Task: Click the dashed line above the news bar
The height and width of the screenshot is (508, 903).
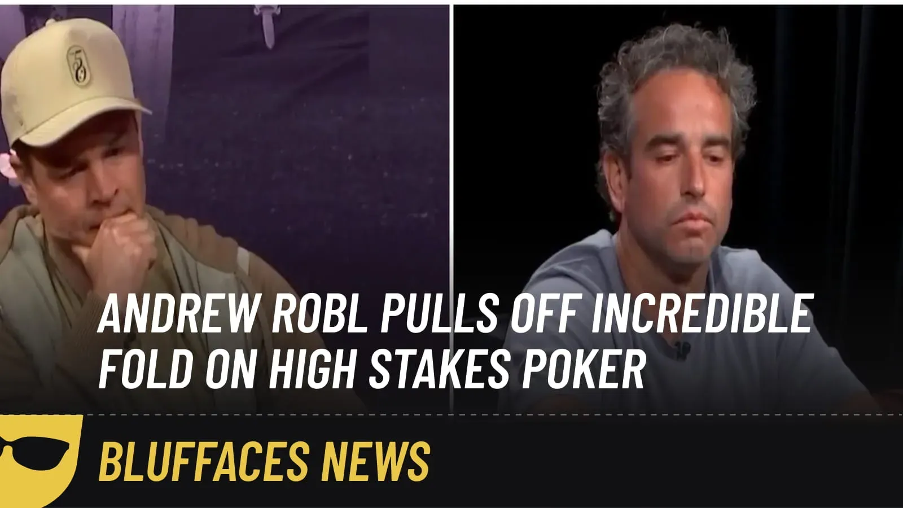Action: click(x=491, y=415)
